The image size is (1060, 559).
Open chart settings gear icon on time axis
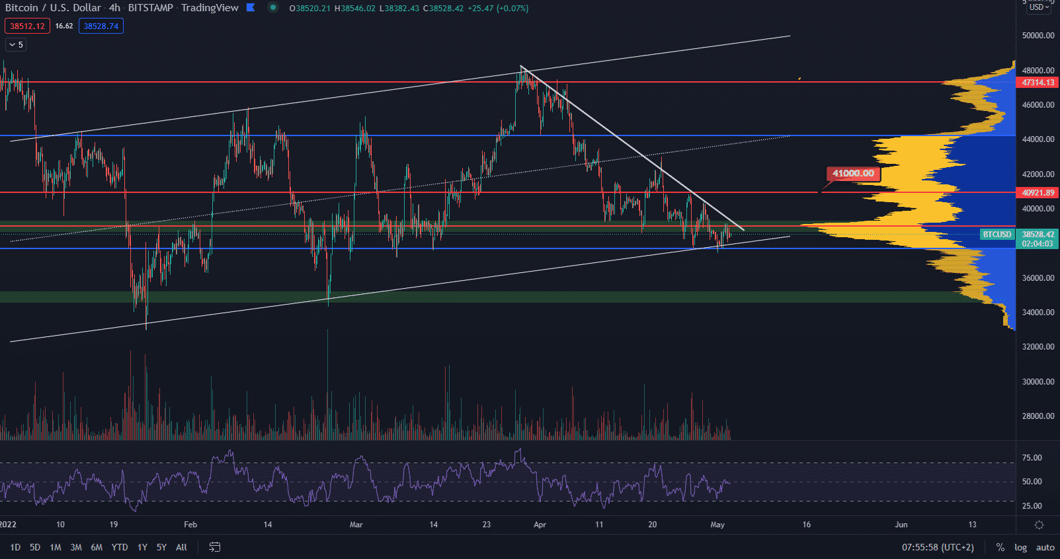(1039, 525)
